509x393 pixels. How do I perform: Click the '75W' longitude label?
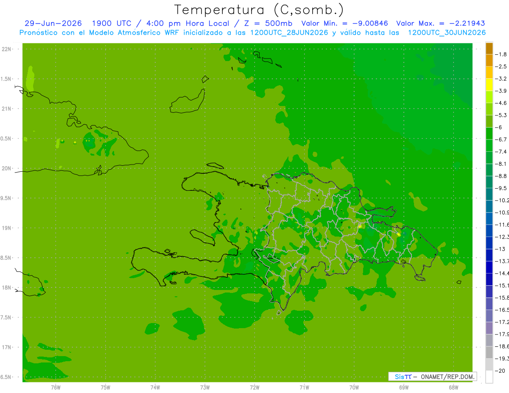[x=106, y=387]
